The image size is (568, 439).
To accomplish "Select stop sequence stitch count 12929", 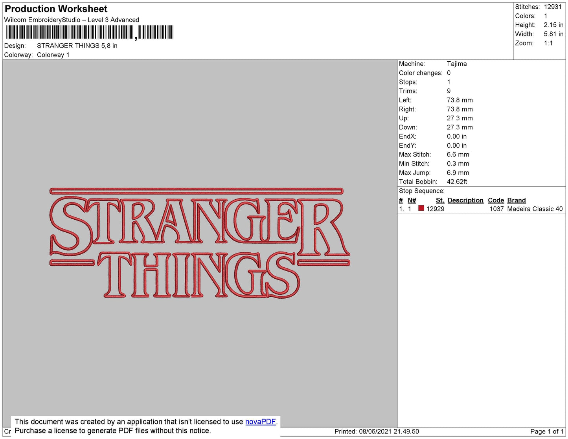I will 436,209.
